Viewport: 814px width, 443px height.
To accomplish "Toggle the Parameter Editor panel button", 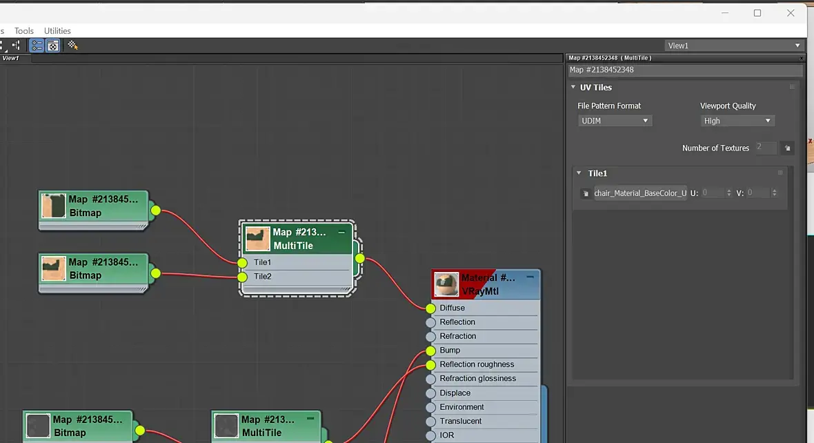I will pyautogui.click(x=53, y=46).
